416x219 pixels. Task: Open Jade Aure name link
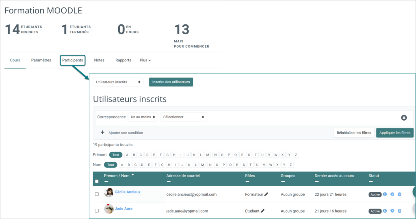123,208
